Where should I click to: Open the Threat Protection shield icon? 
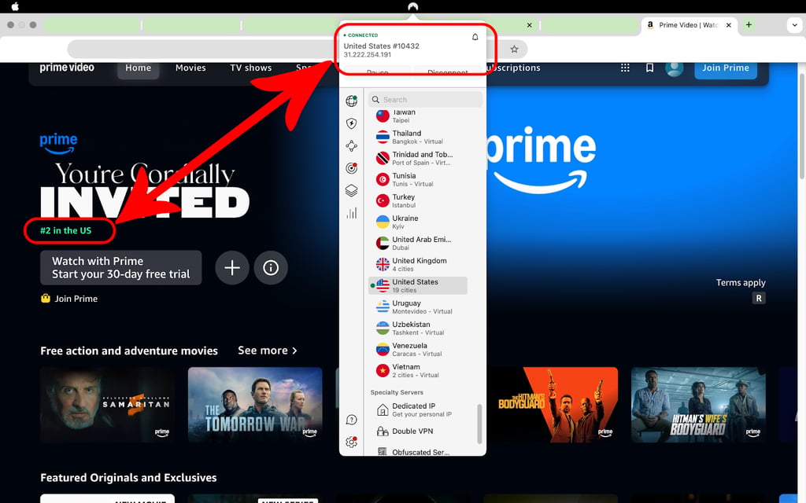352,123
